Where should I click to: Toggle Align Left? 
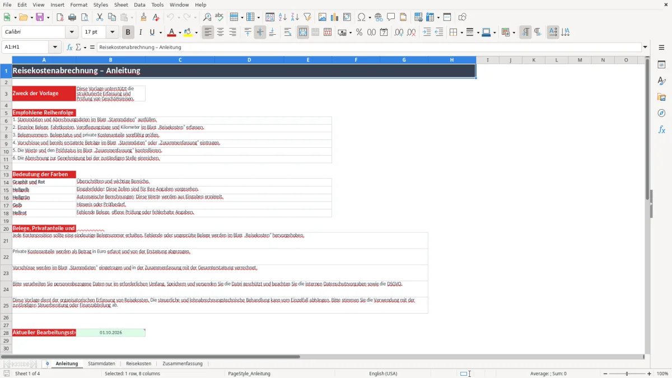(x=208, y=32)
